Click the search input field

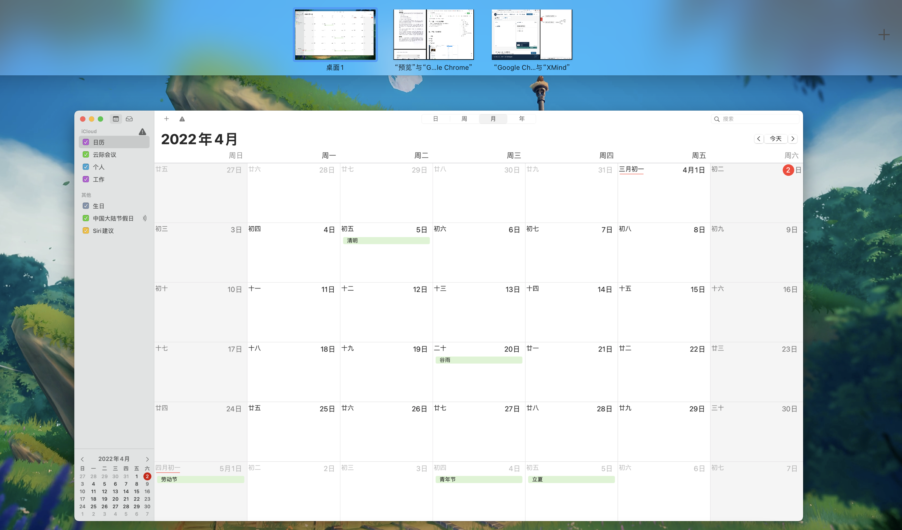tap(755, 119)
